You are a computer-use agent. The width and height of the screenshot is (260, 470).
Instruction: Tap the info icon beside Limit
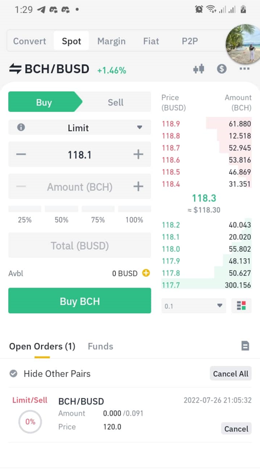[21, 128]
